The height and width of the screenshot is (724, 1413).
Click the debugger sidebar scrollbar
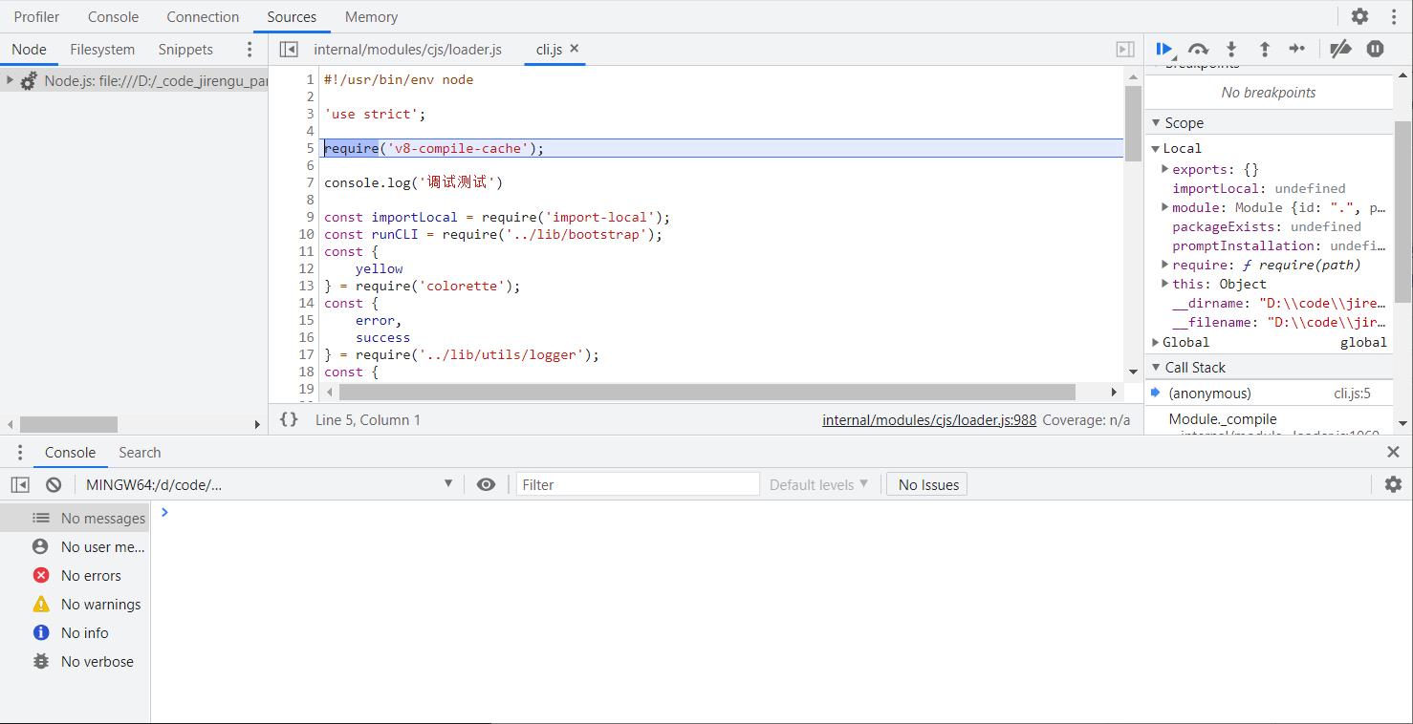[x=1402, y=212]
